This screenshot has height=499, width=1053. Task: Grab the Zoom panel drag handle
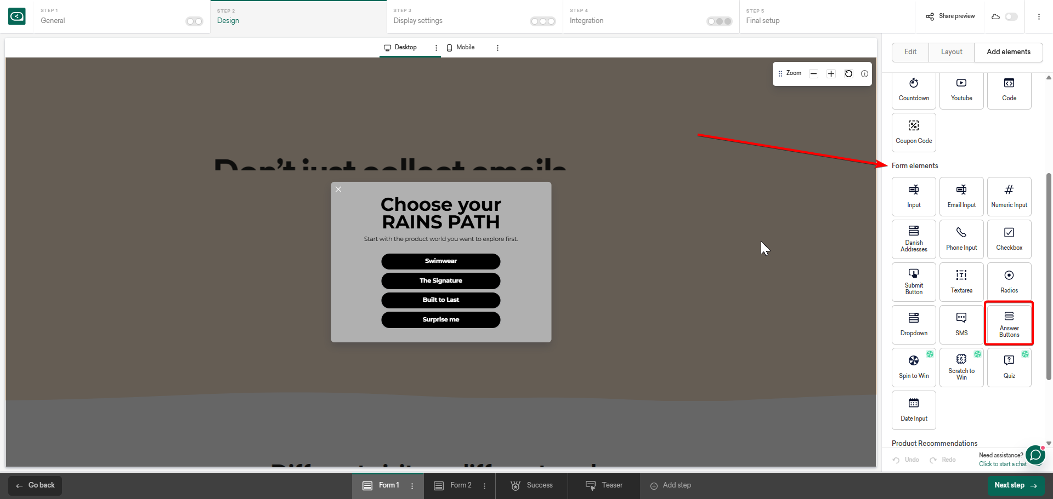click(780, 74)
